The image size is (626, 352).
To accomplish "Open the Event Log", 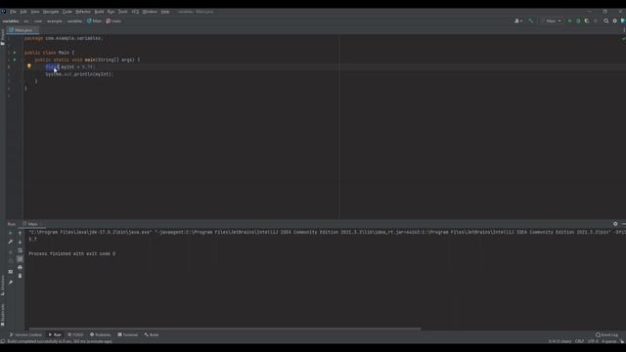I will point(606,334).
